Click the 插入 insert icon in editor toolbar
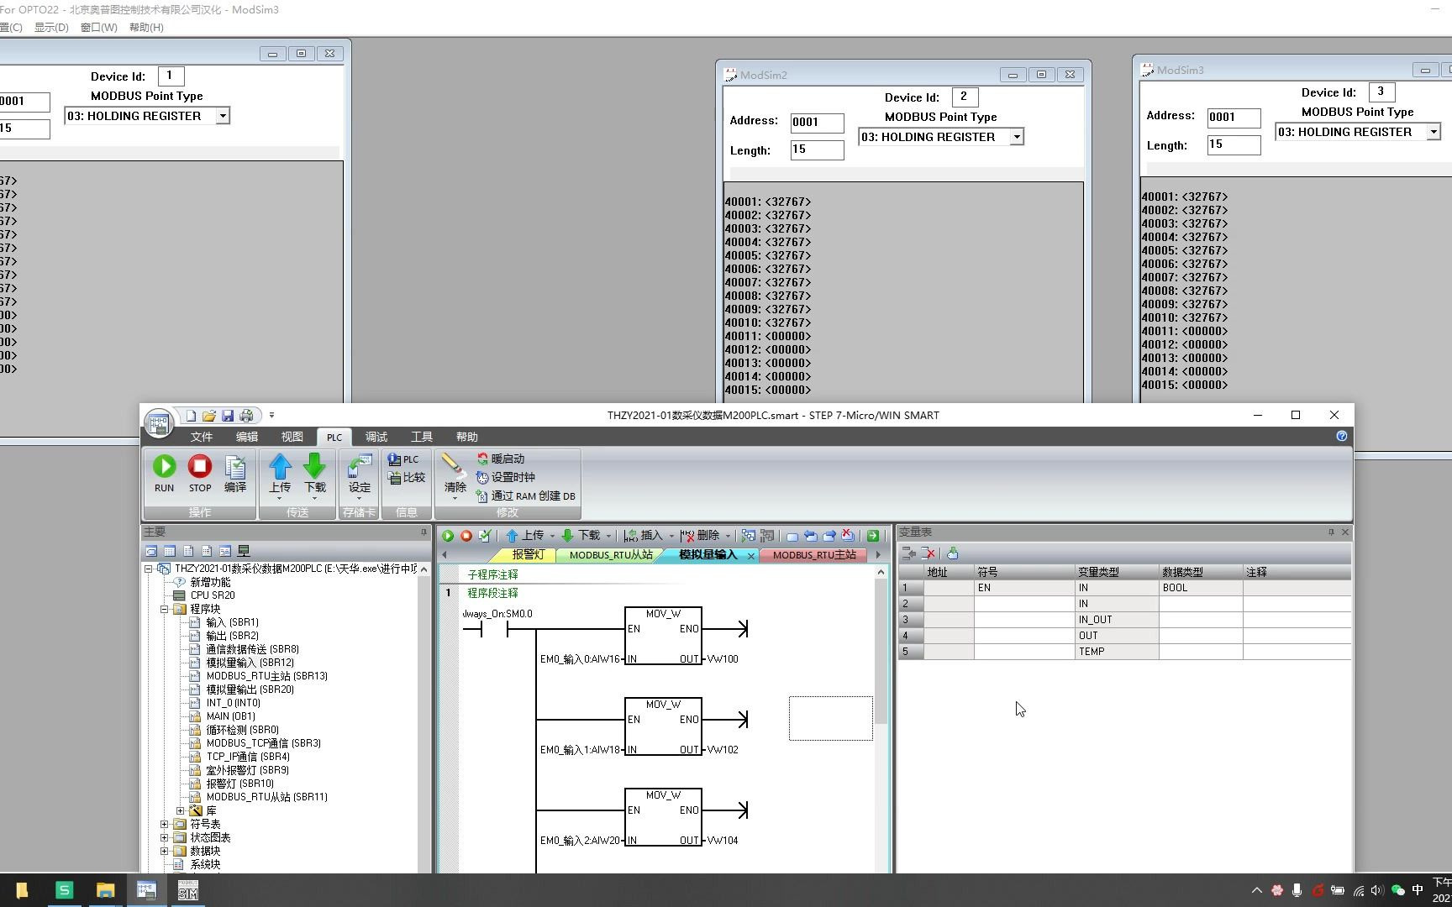Viewport: 1452px width, 907px height. point(644,536)
